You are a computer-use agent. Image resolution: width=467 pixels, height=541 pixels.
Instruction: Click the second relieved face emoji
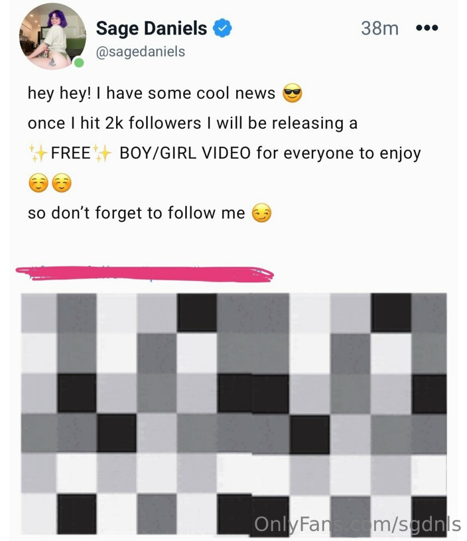click(x=62, y=183)
